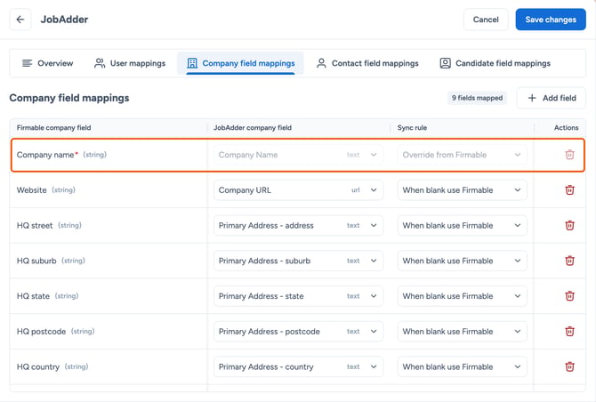Click the Company name row trash icon
Screen dimensions: 596x402
coord(569,155)
